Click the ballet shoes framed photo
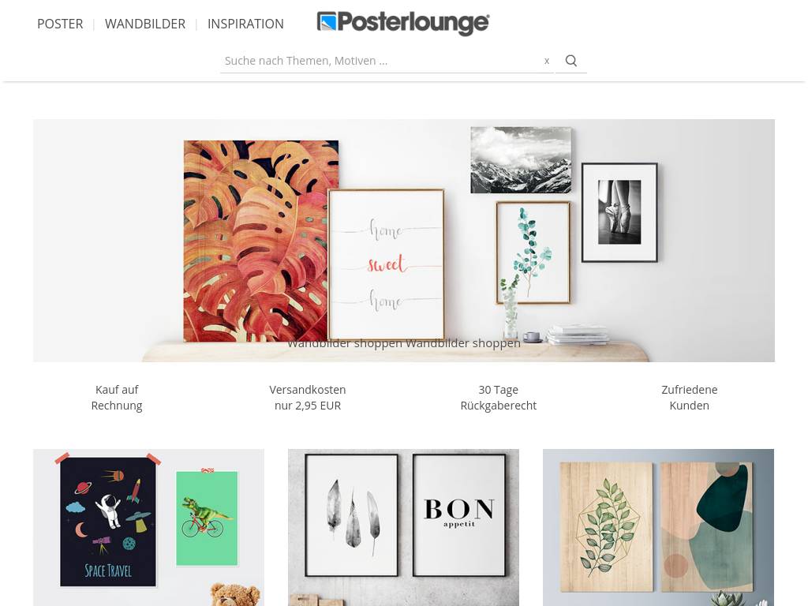Screen dimensions: 808x606 click(x=619, y=212)
